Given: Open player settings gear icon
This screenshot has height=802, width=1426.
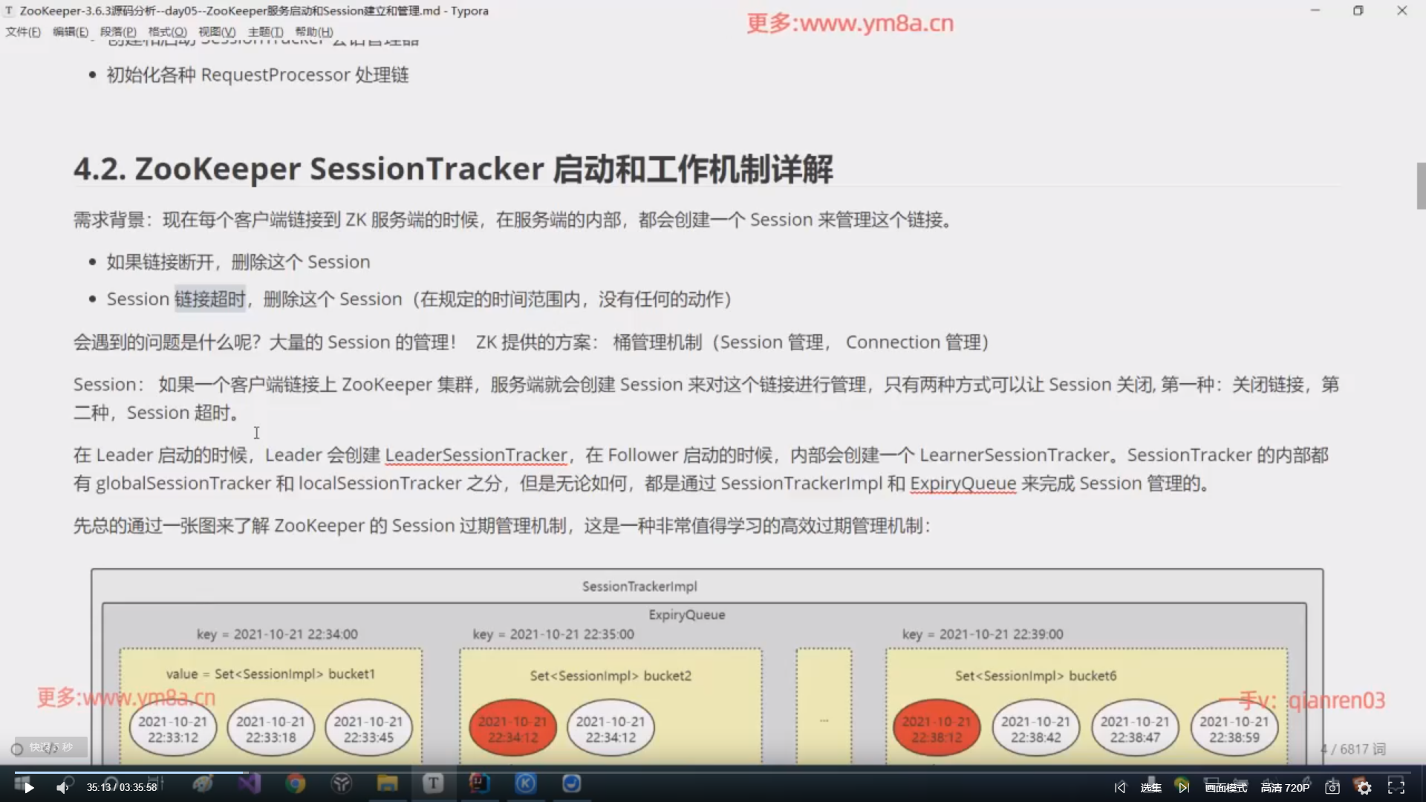Looking at the screenshot, I should point(1364,788).
